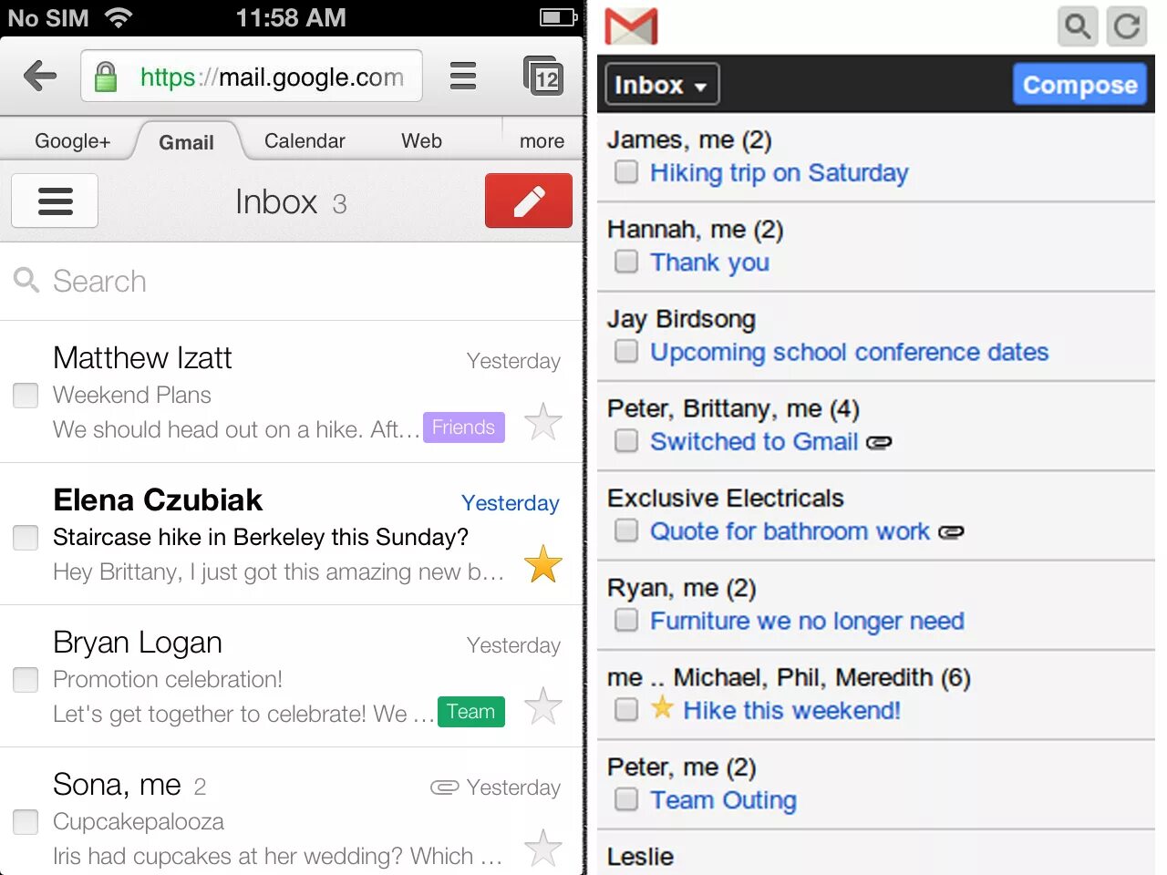Open the Quote for bathroom work link

coord(790,530)
